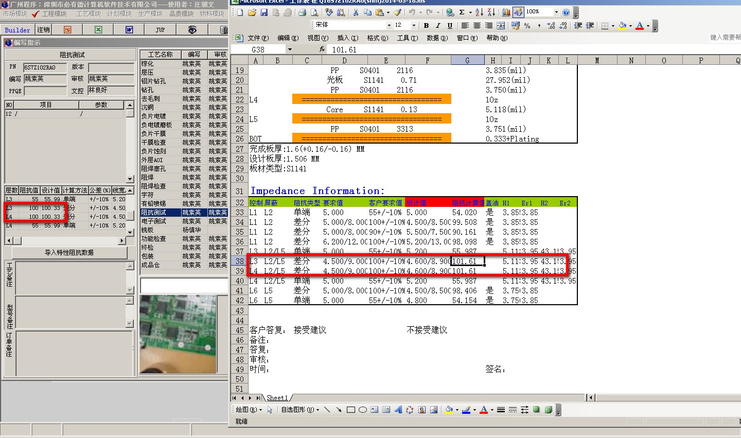Toggle Italic formatting
Image resolution: width=741 pixels, height=438 pixels.
point(438,26)
